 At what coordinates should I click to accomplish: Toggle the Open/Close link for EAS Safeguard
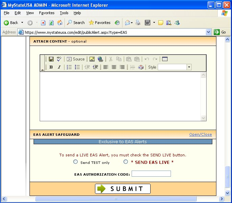[x=200, y=134]
